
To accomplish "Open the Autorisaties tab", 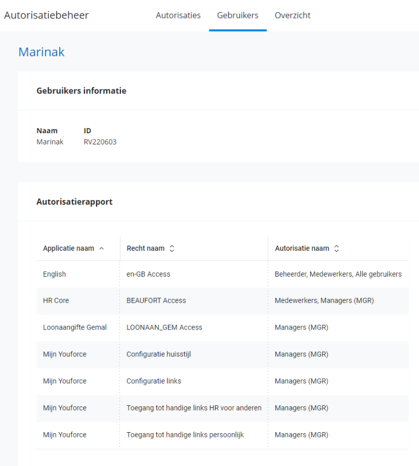I will point(178,15).
